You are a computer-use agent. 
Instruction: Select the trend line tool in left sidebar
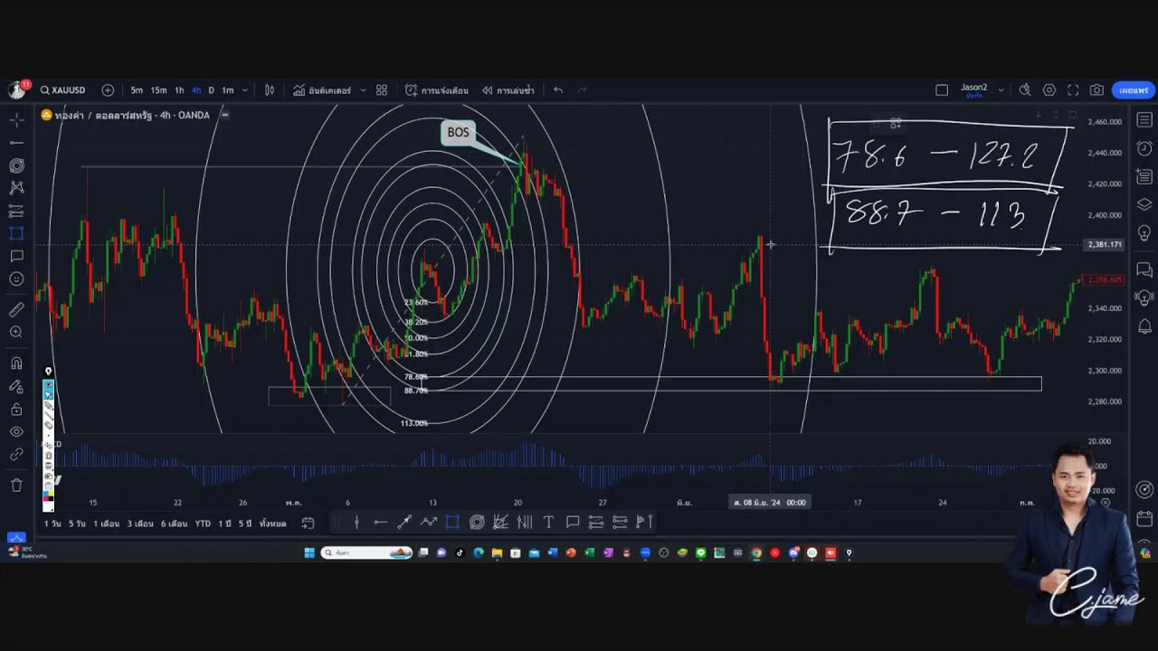[16, 143]
